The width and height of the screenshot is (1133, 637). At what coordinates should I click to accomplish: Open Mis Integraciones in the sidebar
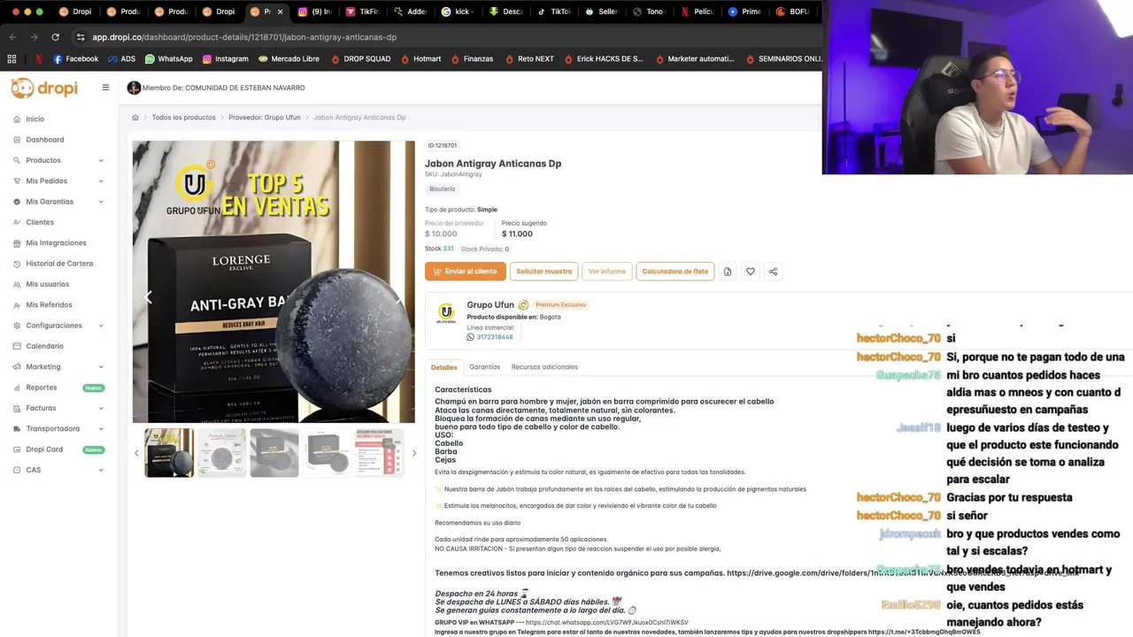(56, 242)
